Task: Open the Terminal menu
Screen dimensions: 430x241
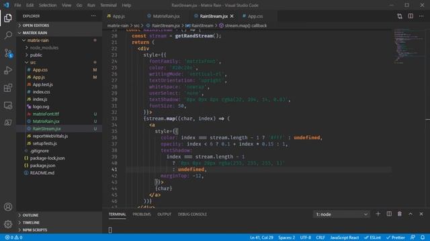Action: point(108,5)
